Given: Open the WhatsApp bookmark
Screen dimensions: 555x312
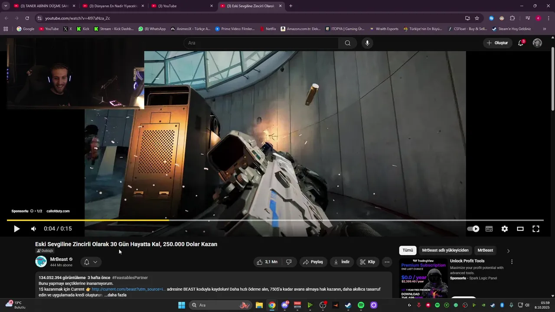Looking at the screenshot, I should coord(152,29).
